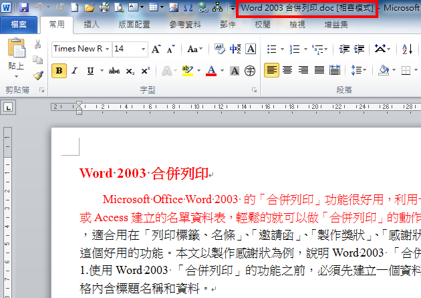Open the 檔案 file tab
Viewport: 421px width, 298px height.
[x=19, y=25]
